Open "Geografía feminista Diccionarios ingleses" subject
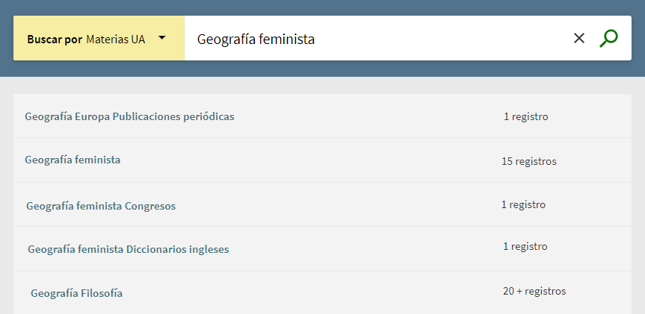The width and height of the screenshot is (645, 314). [x=128, y=249]
